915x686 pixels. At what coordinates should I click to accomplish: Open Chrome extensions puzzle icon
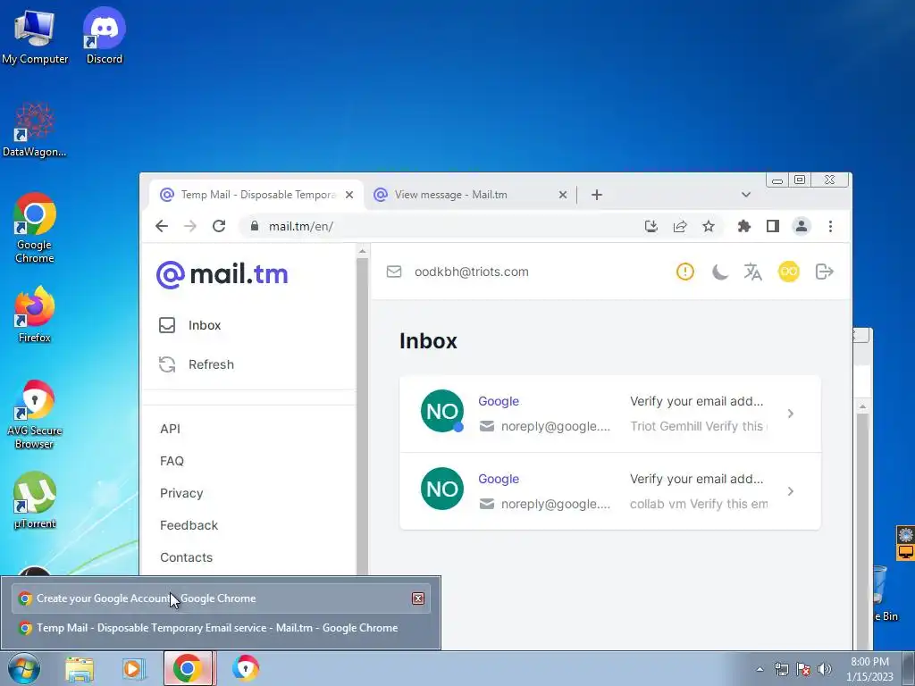744,226
